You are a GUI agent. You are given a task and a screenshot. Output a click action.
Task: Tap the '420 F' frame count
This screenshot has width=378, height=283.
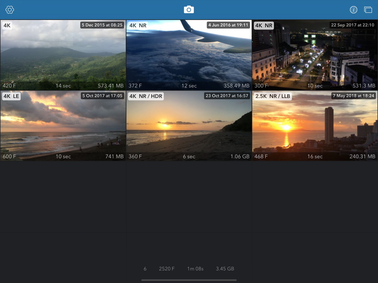point(9,86)
